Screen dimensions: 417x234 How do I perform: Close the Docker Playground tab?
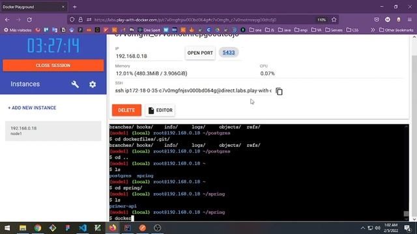click(x=63, y=7)
